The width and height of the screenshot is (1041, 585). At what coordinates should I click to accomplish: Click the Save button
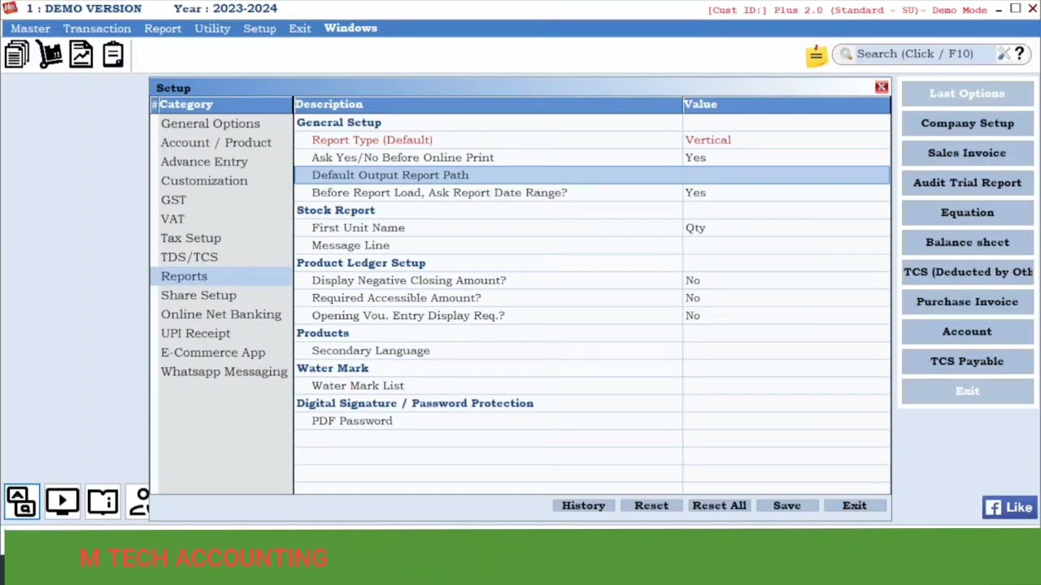coord(786,505)
